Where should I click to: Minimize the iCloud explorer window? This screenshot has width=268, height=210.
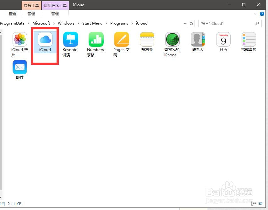tap(230, 5)
